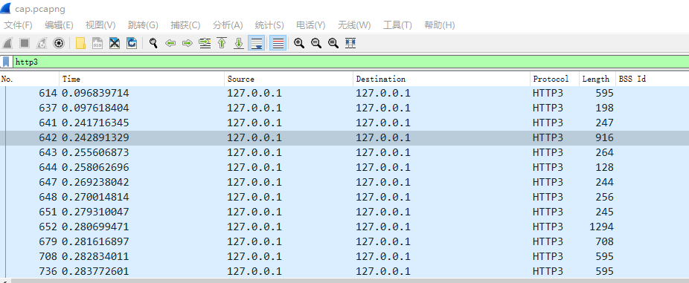Jump to the last packet icon
This screenshot has height=283, width=689.
pos(239,43)
